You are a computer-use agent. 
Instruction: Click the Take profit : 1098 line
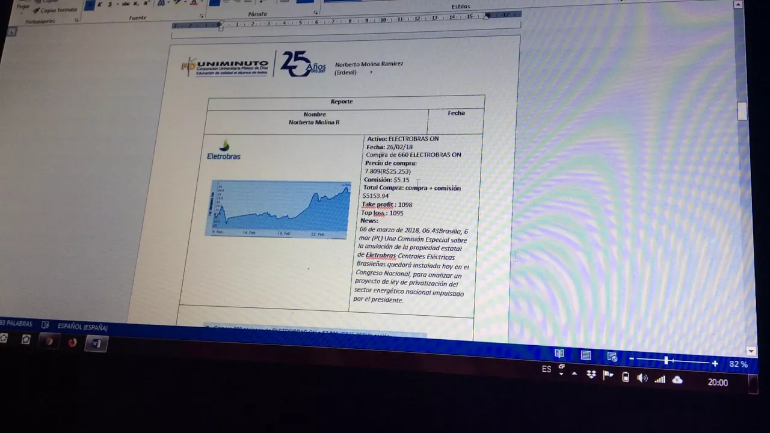click(387, 204)
